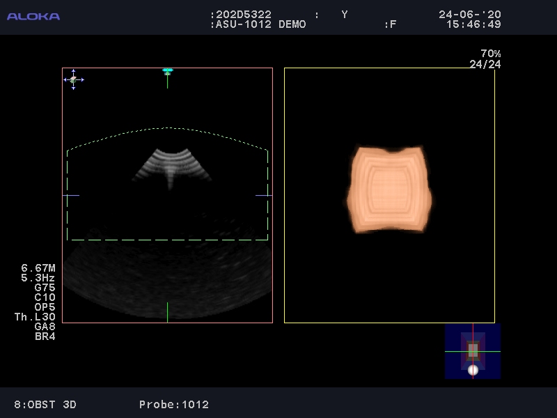This screenshot has width=557, height=418.
Task: Click the Probe:1012 label
Action: 173,404
